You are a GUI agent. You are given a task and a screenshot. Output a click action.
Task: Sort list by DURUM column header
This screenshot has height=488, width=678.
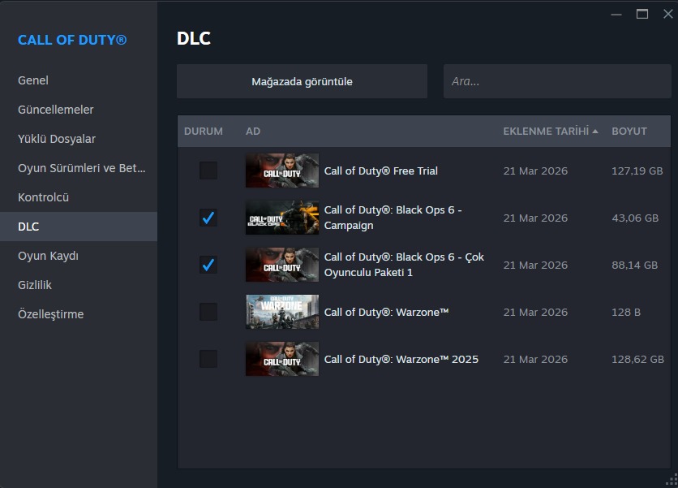204,132
